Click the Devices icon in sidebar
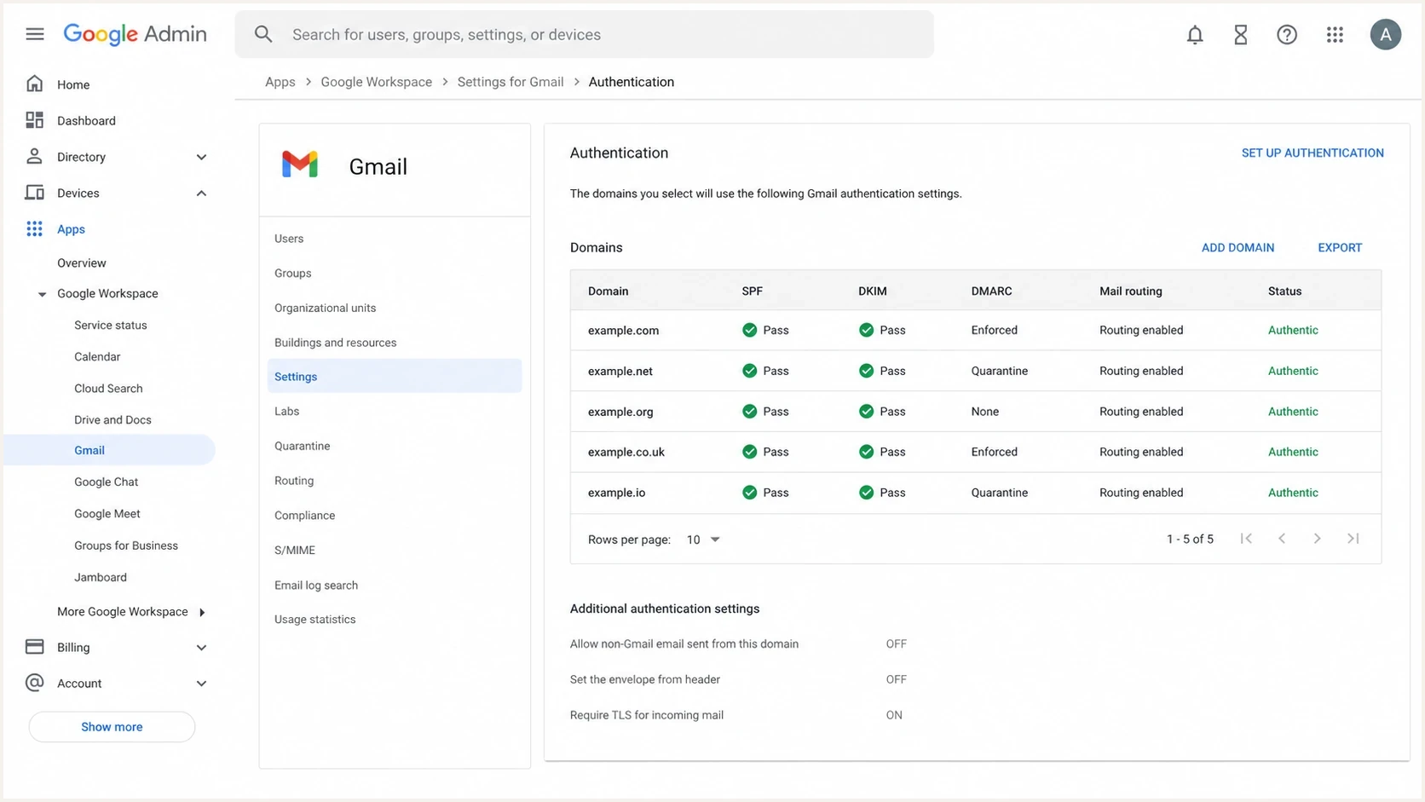 pyautogui.click(x=35, y=193)
